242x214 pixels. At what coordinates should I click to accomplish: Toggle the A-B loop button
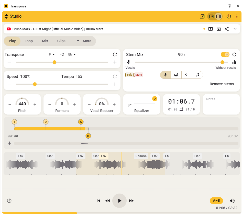[216, 200]
